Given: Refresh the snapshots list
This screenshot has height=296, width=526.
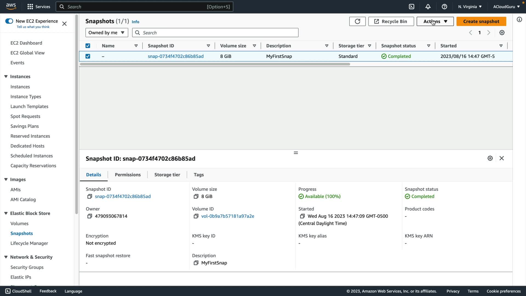Looking at the screenshot, I should pyautogui.click(x=357, y=21).
